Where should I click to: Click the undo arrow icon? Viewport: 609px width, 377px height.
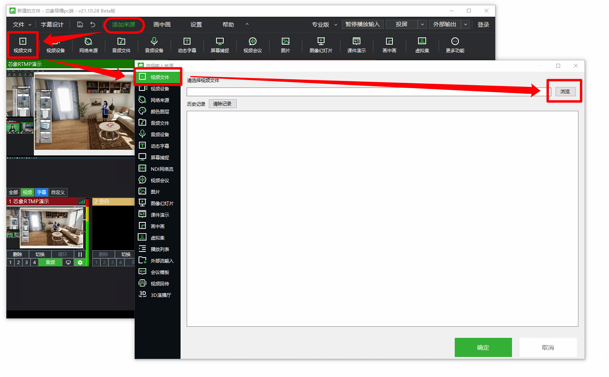[93, 24]
